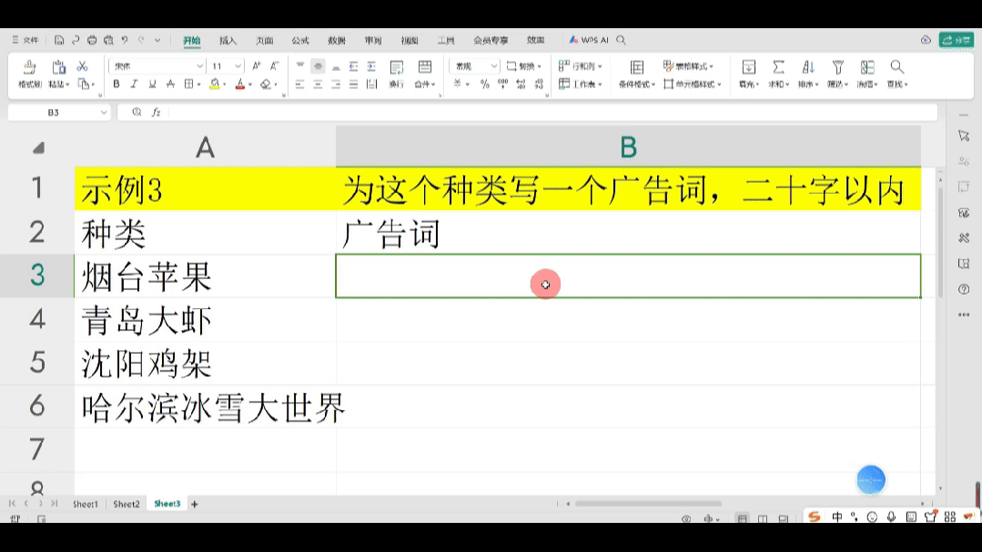The width and height of the screenshot is (982, 552).
Task: Select the Sheet1 tab
Action: 86,504
